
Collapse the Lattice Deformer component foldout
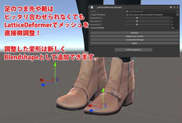[89, 7]
